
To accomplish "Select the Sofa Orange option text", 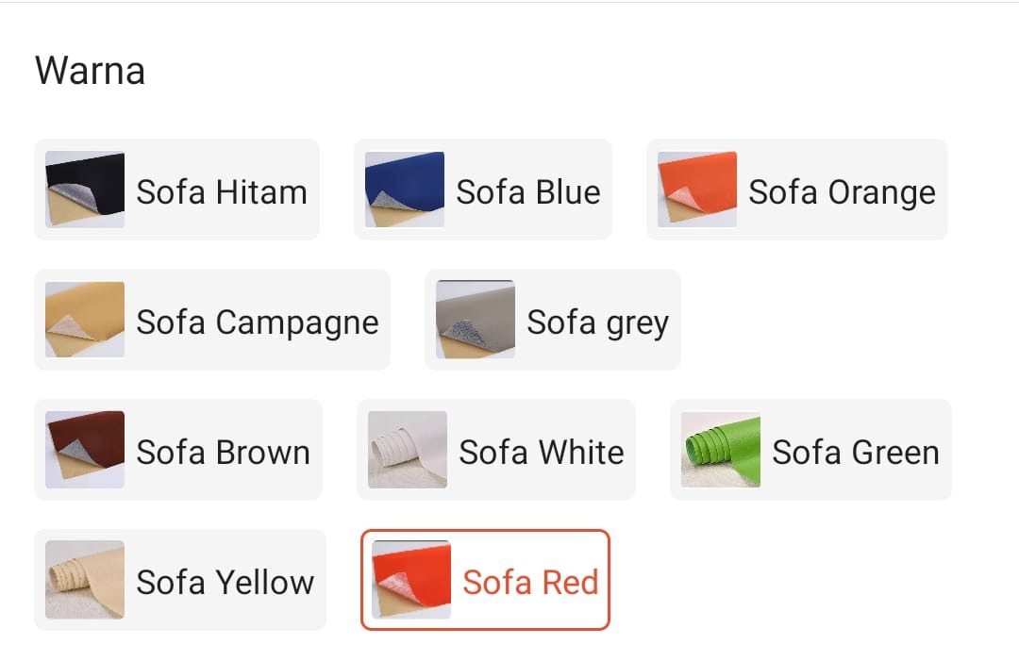I will (x=843, y=193).
